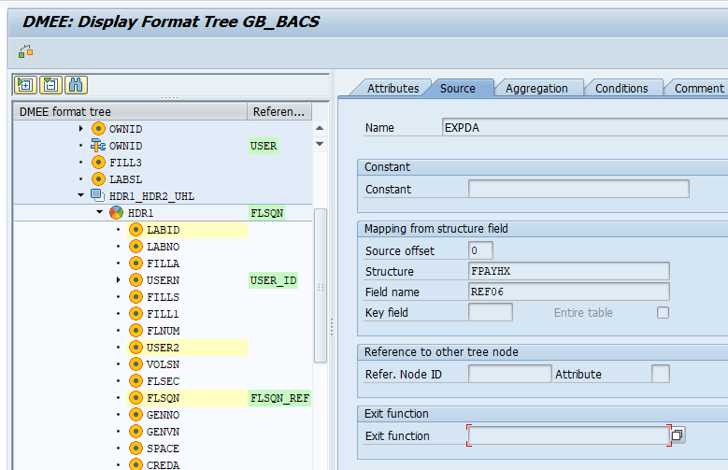Open Find with the binoculars icon

[76, 85]
